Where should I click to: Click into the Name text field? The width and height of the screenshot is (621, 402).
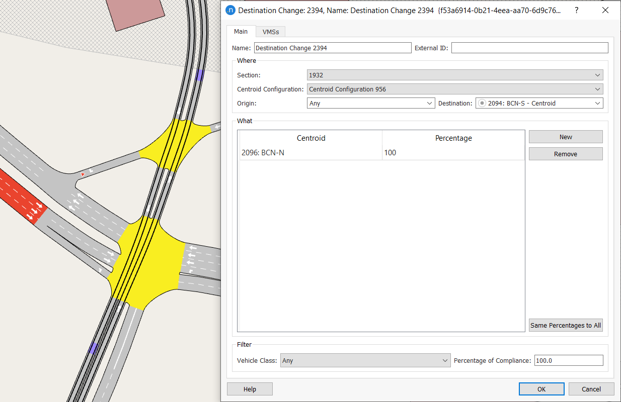tap(332, 48)
